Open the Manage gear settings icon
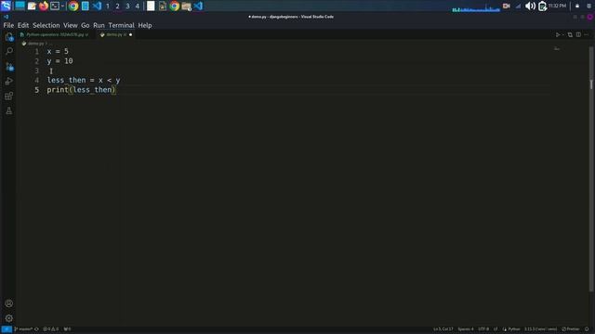 click(9, 318)
